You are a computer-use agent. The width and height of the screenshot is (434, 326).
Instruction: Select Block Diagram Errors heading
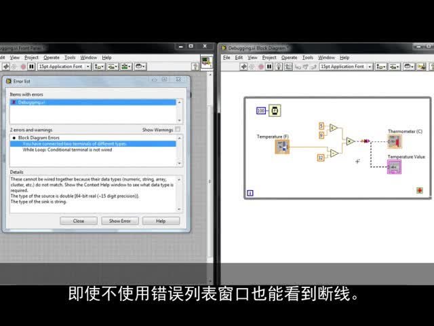click(x=39, y=138)
